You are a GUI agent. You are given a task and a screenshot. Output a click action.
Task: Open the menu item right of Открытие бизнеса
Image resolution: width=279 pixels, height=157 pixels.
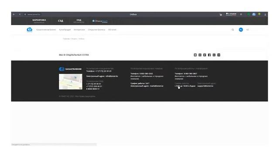pos(112,30)
